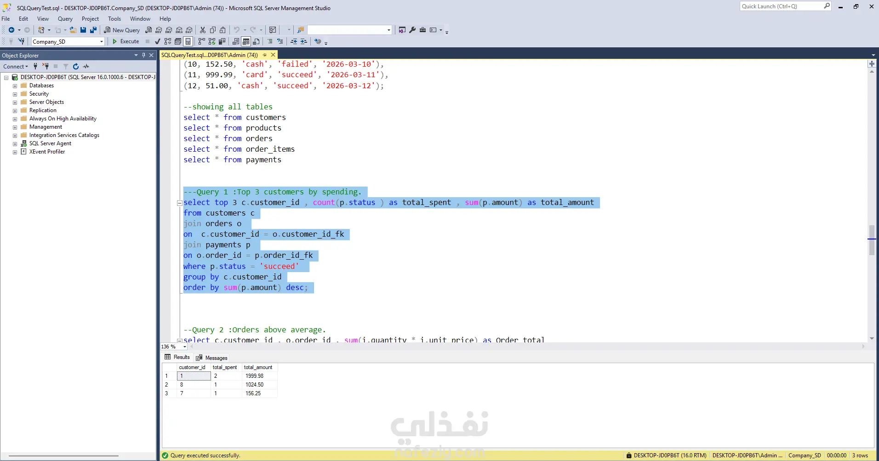Toggle pin on SQLQueryTest tab

click(264, 55)
